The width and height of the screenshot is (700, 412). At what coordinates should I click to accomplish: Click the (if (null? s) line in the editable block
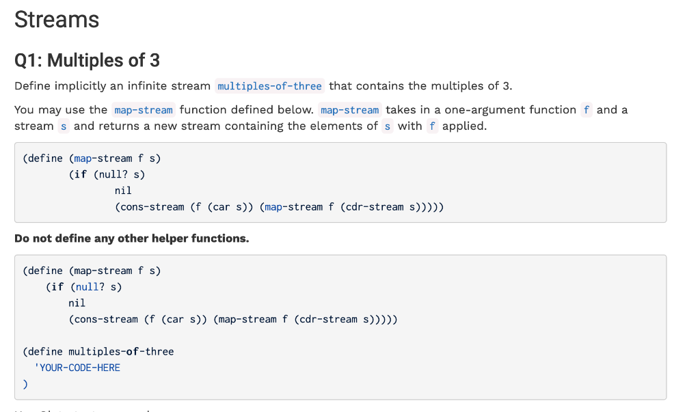tap(83, 287)
